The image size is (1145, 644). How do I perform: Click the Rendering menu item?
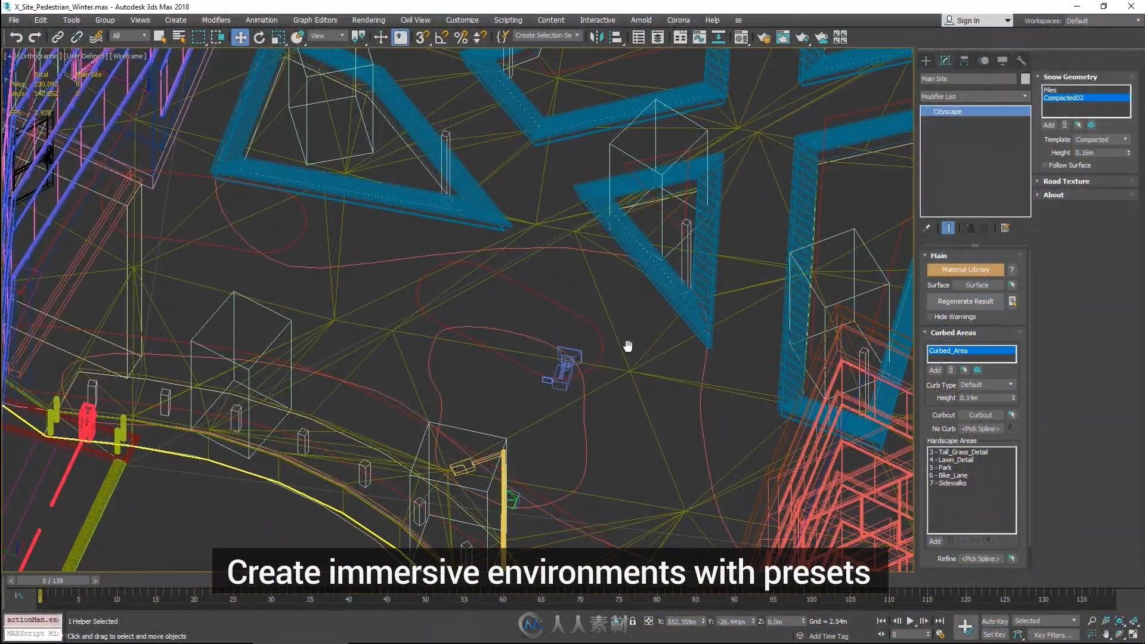tap(368, 20)
